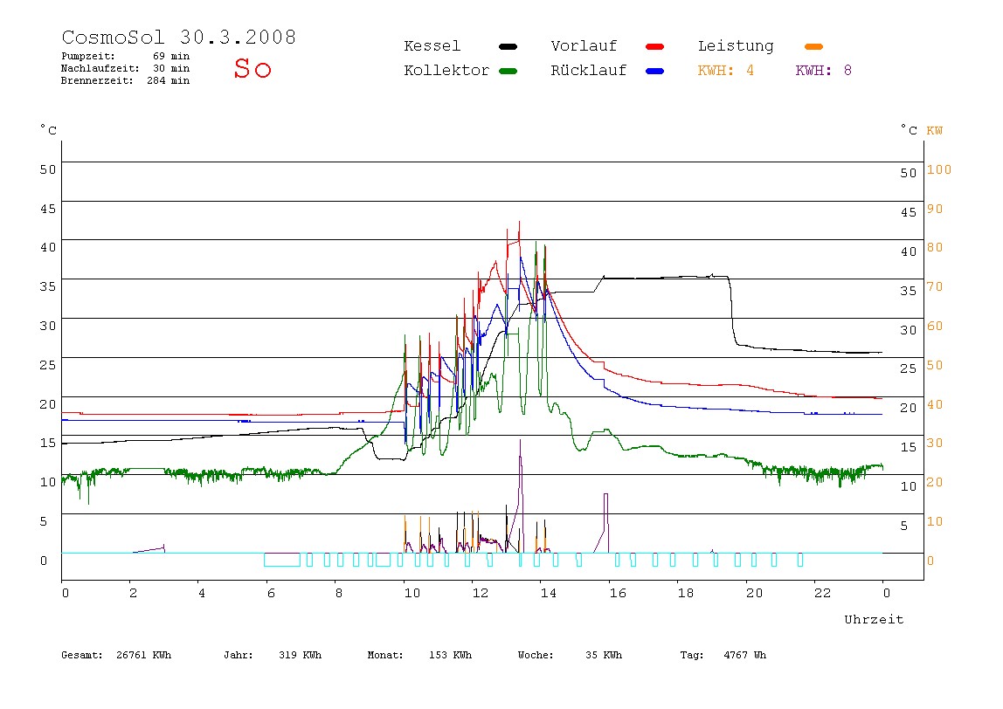Click the left axis 25 degree label
The image size is (1003, 709).
48,365
